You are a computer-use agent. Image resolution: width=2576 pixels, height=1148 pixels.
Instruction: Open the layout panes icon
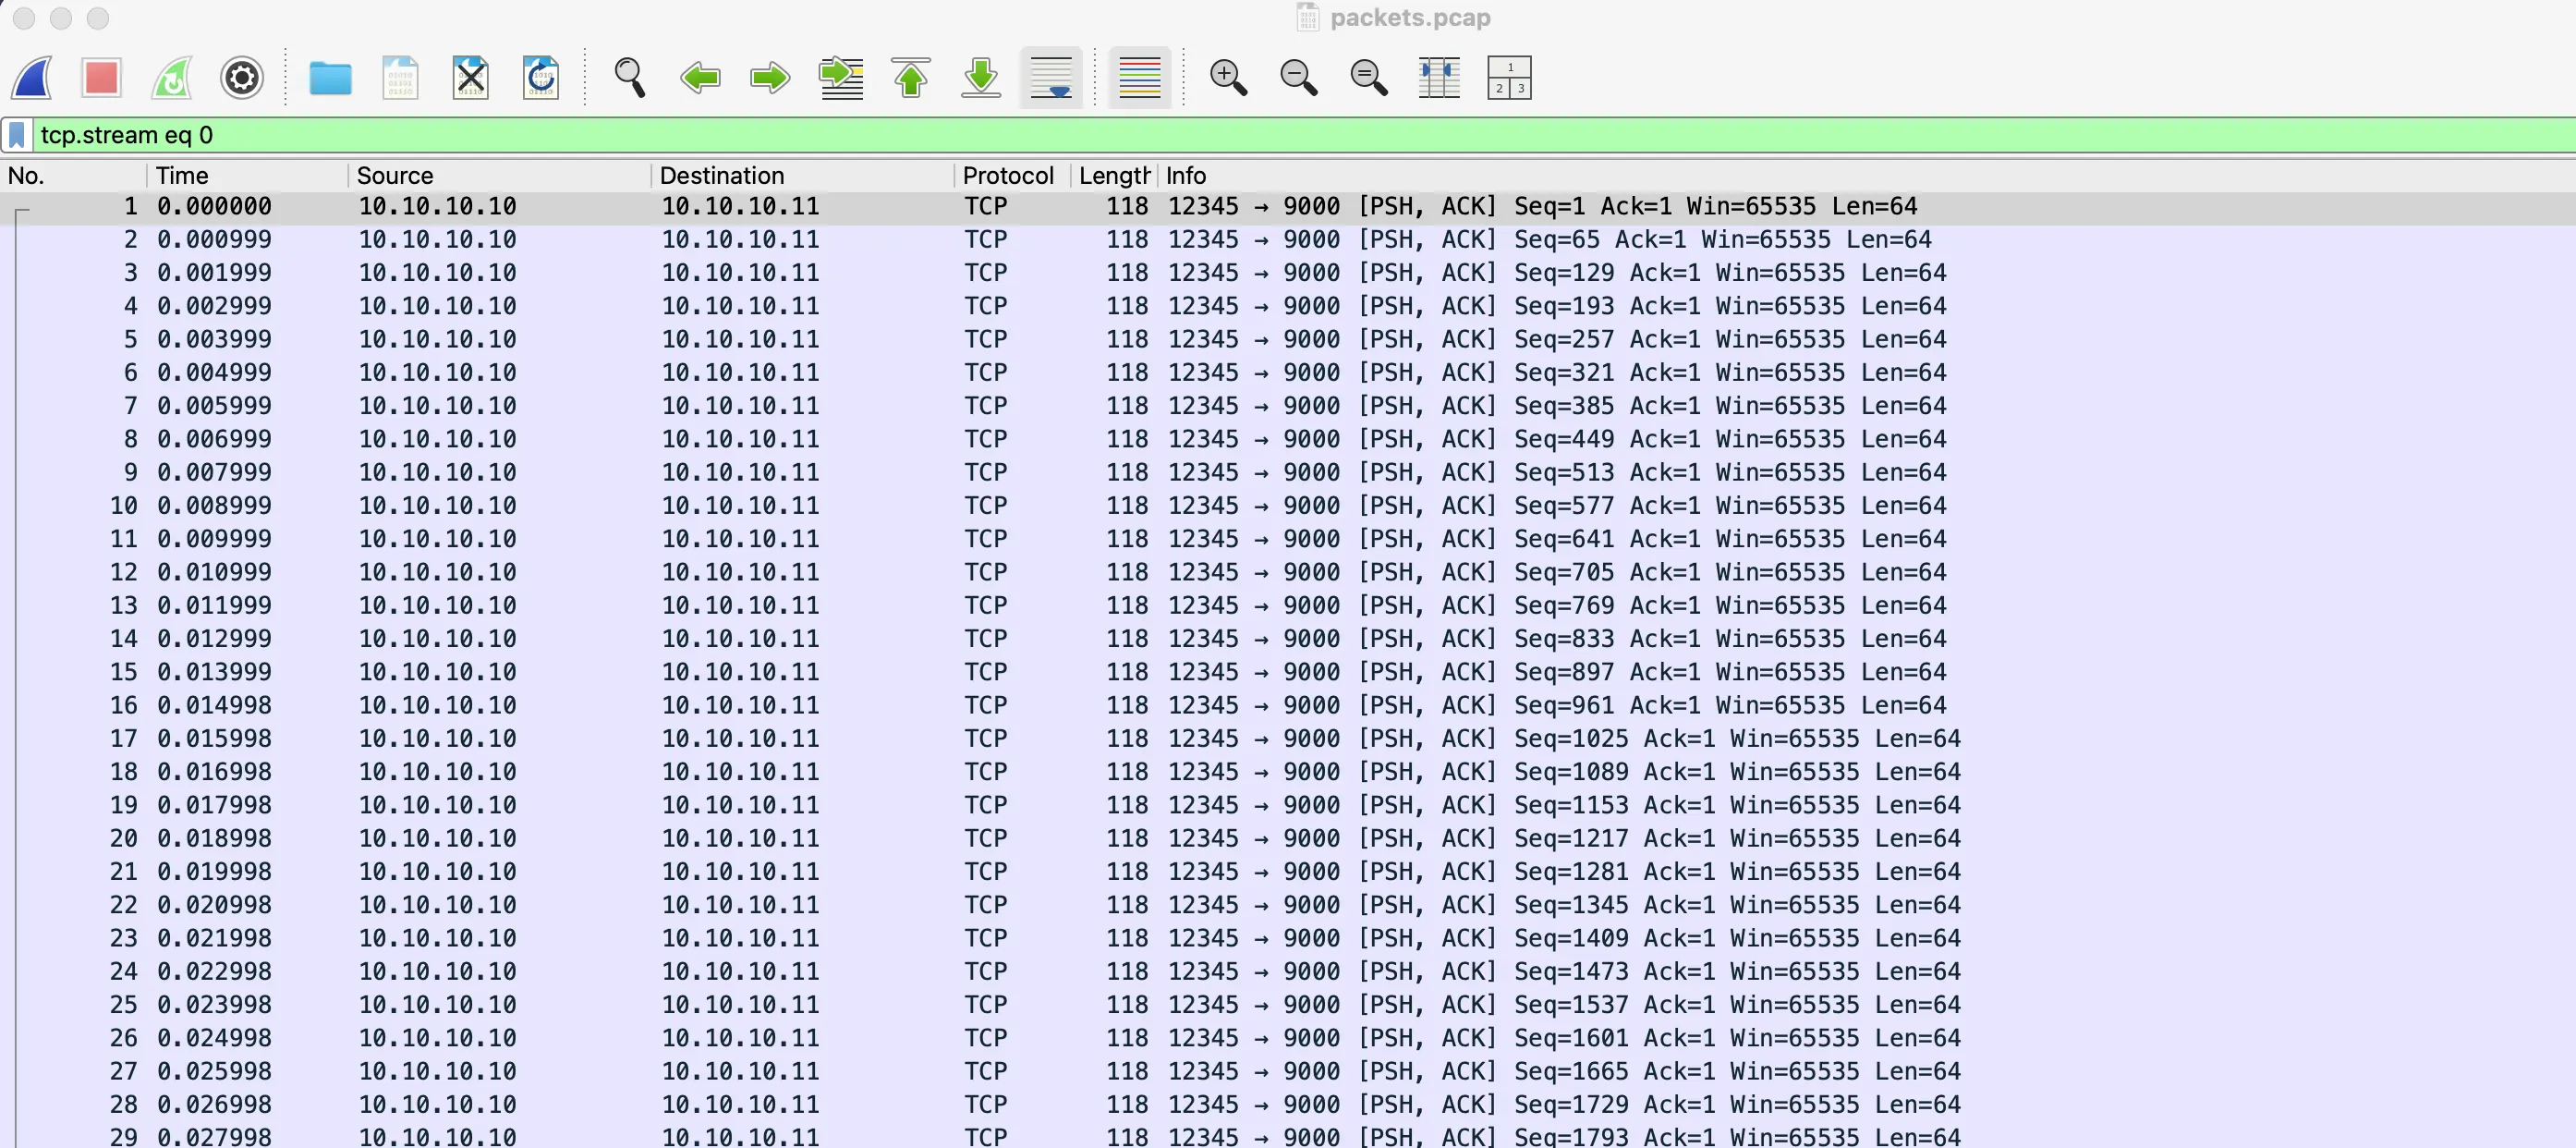1509,78
